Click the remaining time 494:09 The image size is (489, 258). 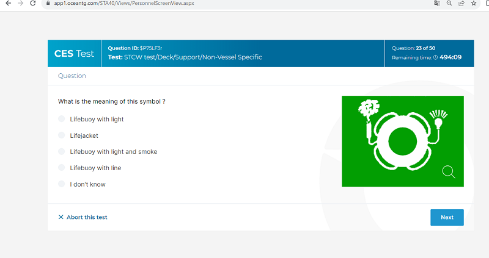450,57
